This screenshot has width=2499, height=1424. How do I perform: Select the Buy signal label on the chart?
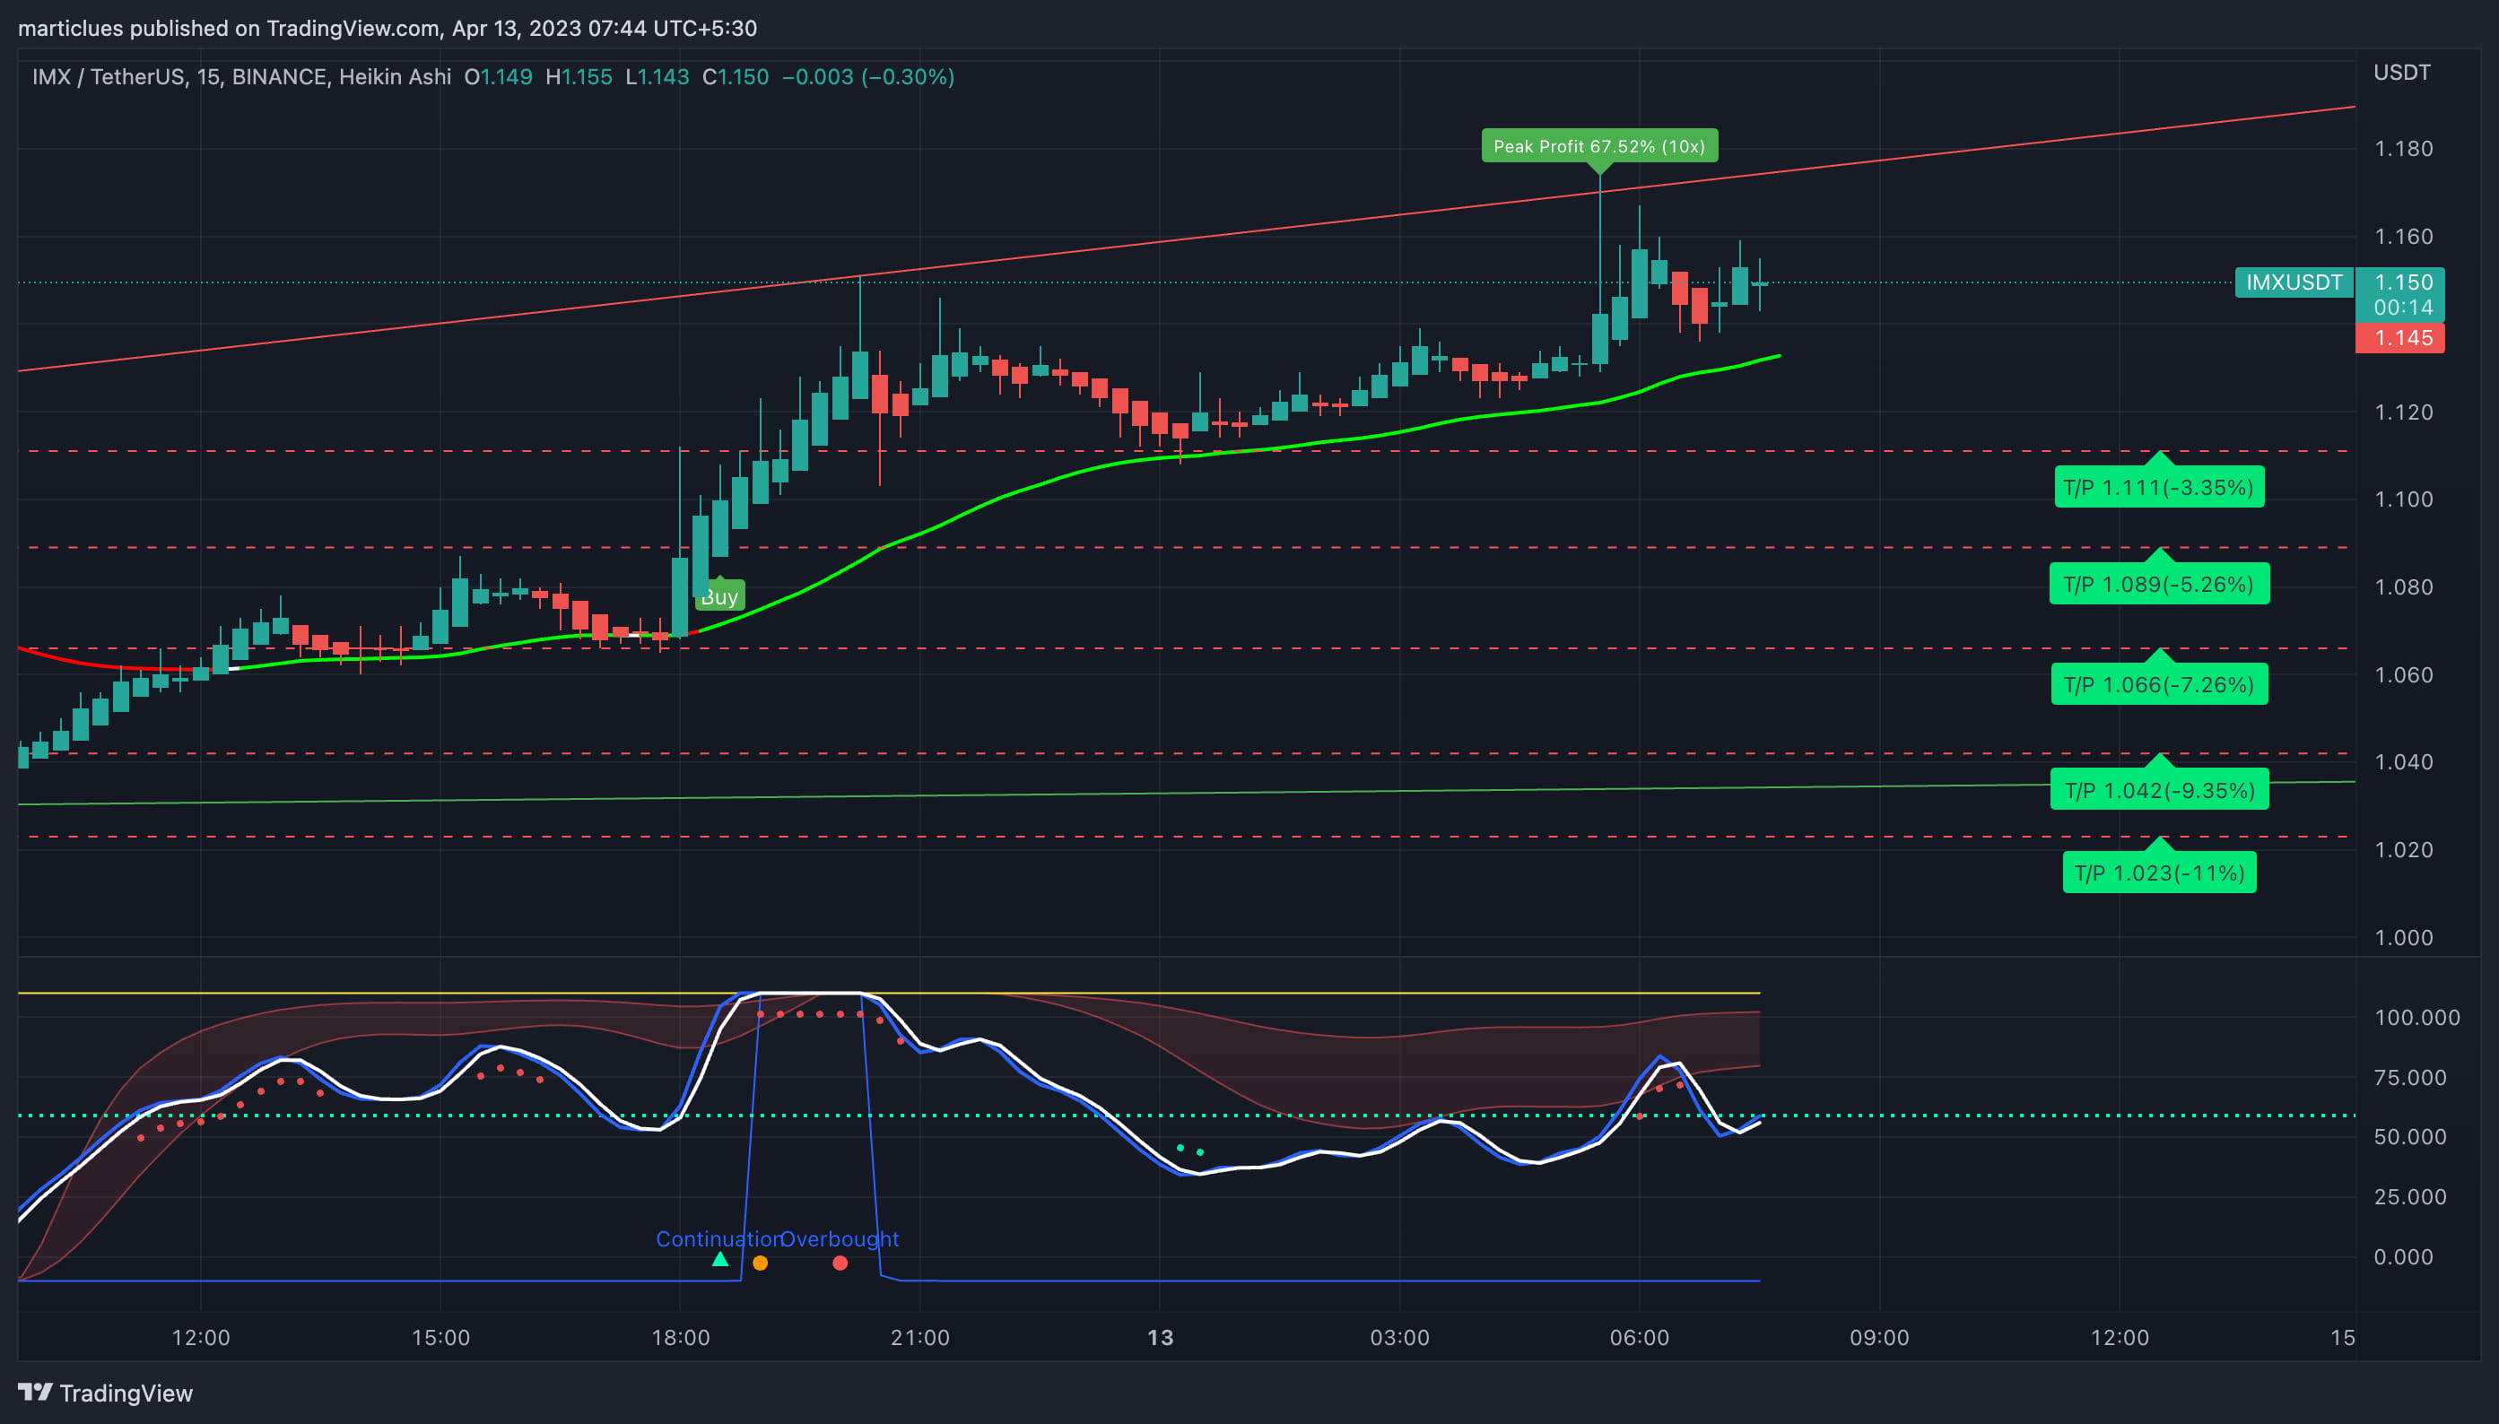(720, 595)
